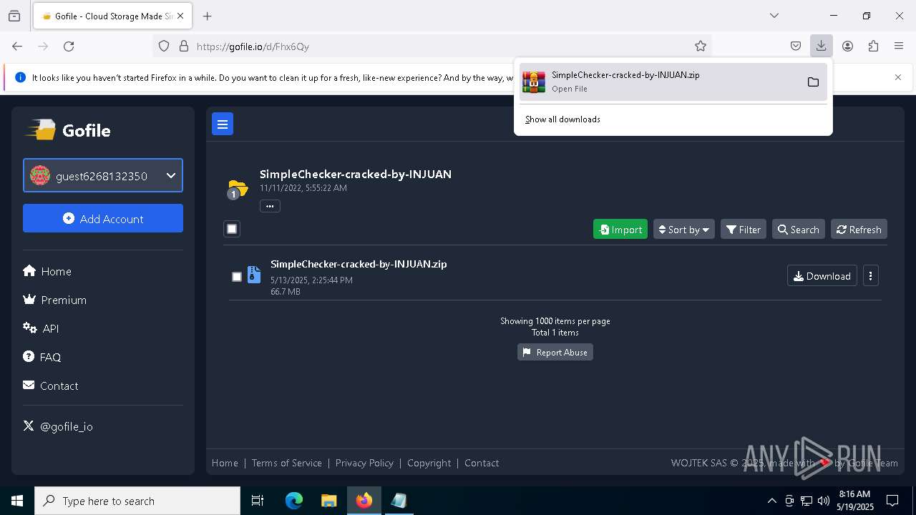Reload the current page
This screenshot has width=916, height=515.
[x=69, y=46]
